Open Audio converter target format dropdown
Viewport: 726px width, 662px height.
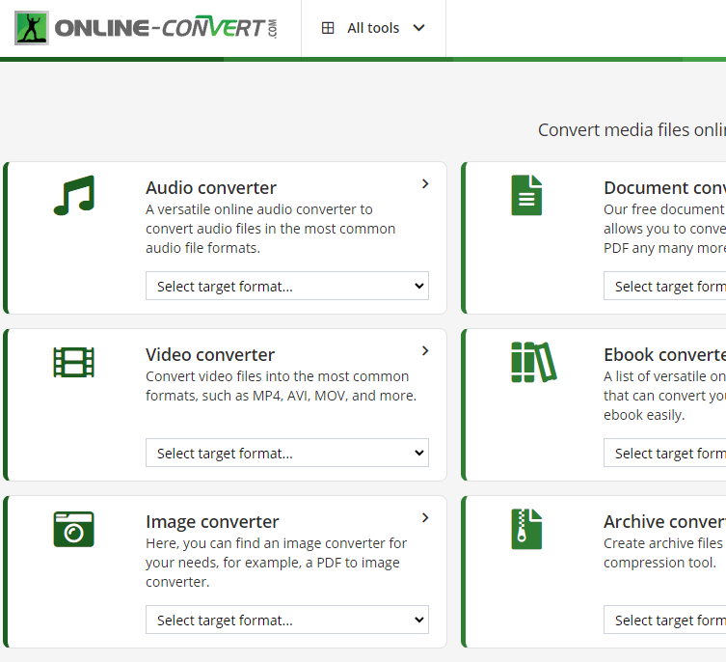coord(287,286)
